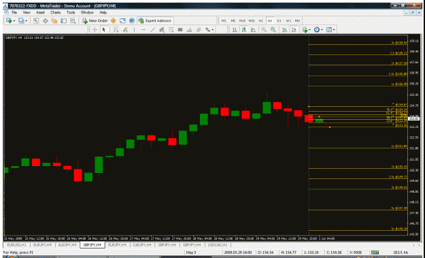This screenshot has width=425, height=258.
Task: Zoom out of the chart
Action: 273,30
